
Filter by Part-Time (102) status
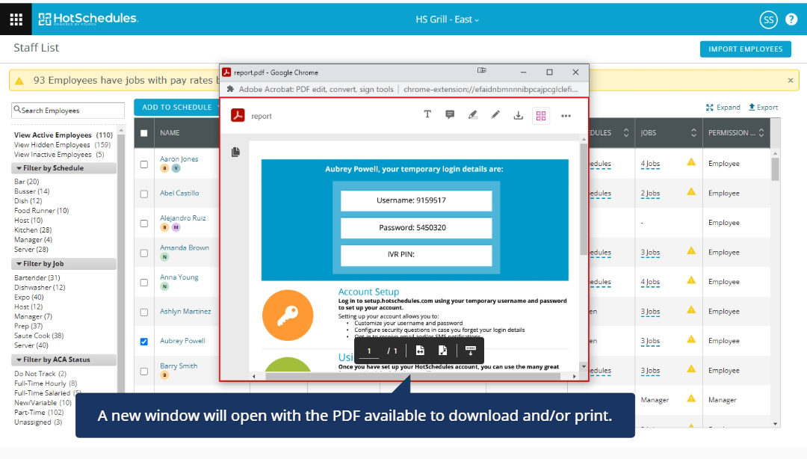(39, 413)
